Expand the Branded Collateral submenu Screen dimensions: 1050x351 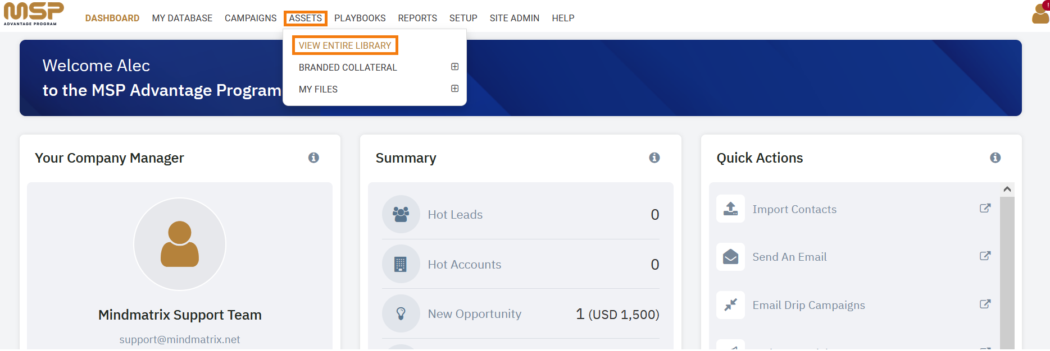455,67
